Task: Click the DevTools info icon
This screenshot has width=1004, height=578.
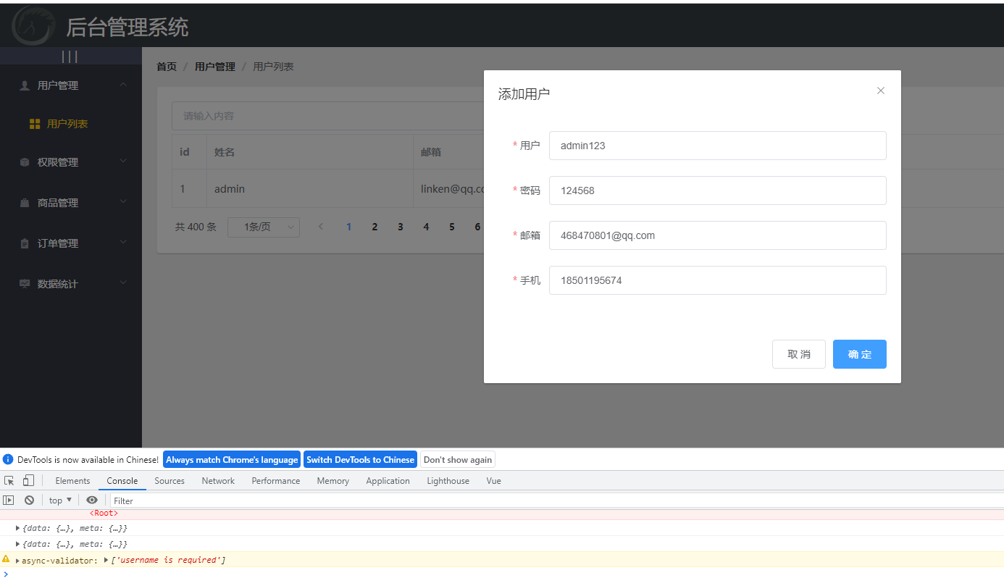Action: click(x=8, y=459)
